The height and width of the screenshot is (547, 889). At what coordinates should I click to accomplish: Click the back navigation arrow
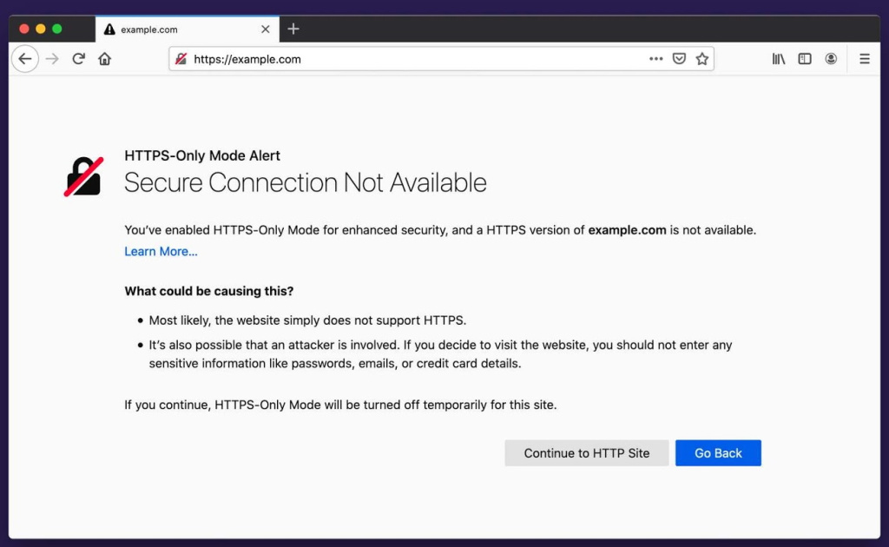(x=25, y=58)
